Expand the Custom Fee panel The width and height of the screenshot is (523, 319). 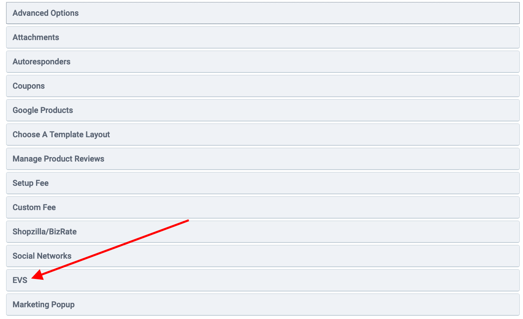point(263,207)
